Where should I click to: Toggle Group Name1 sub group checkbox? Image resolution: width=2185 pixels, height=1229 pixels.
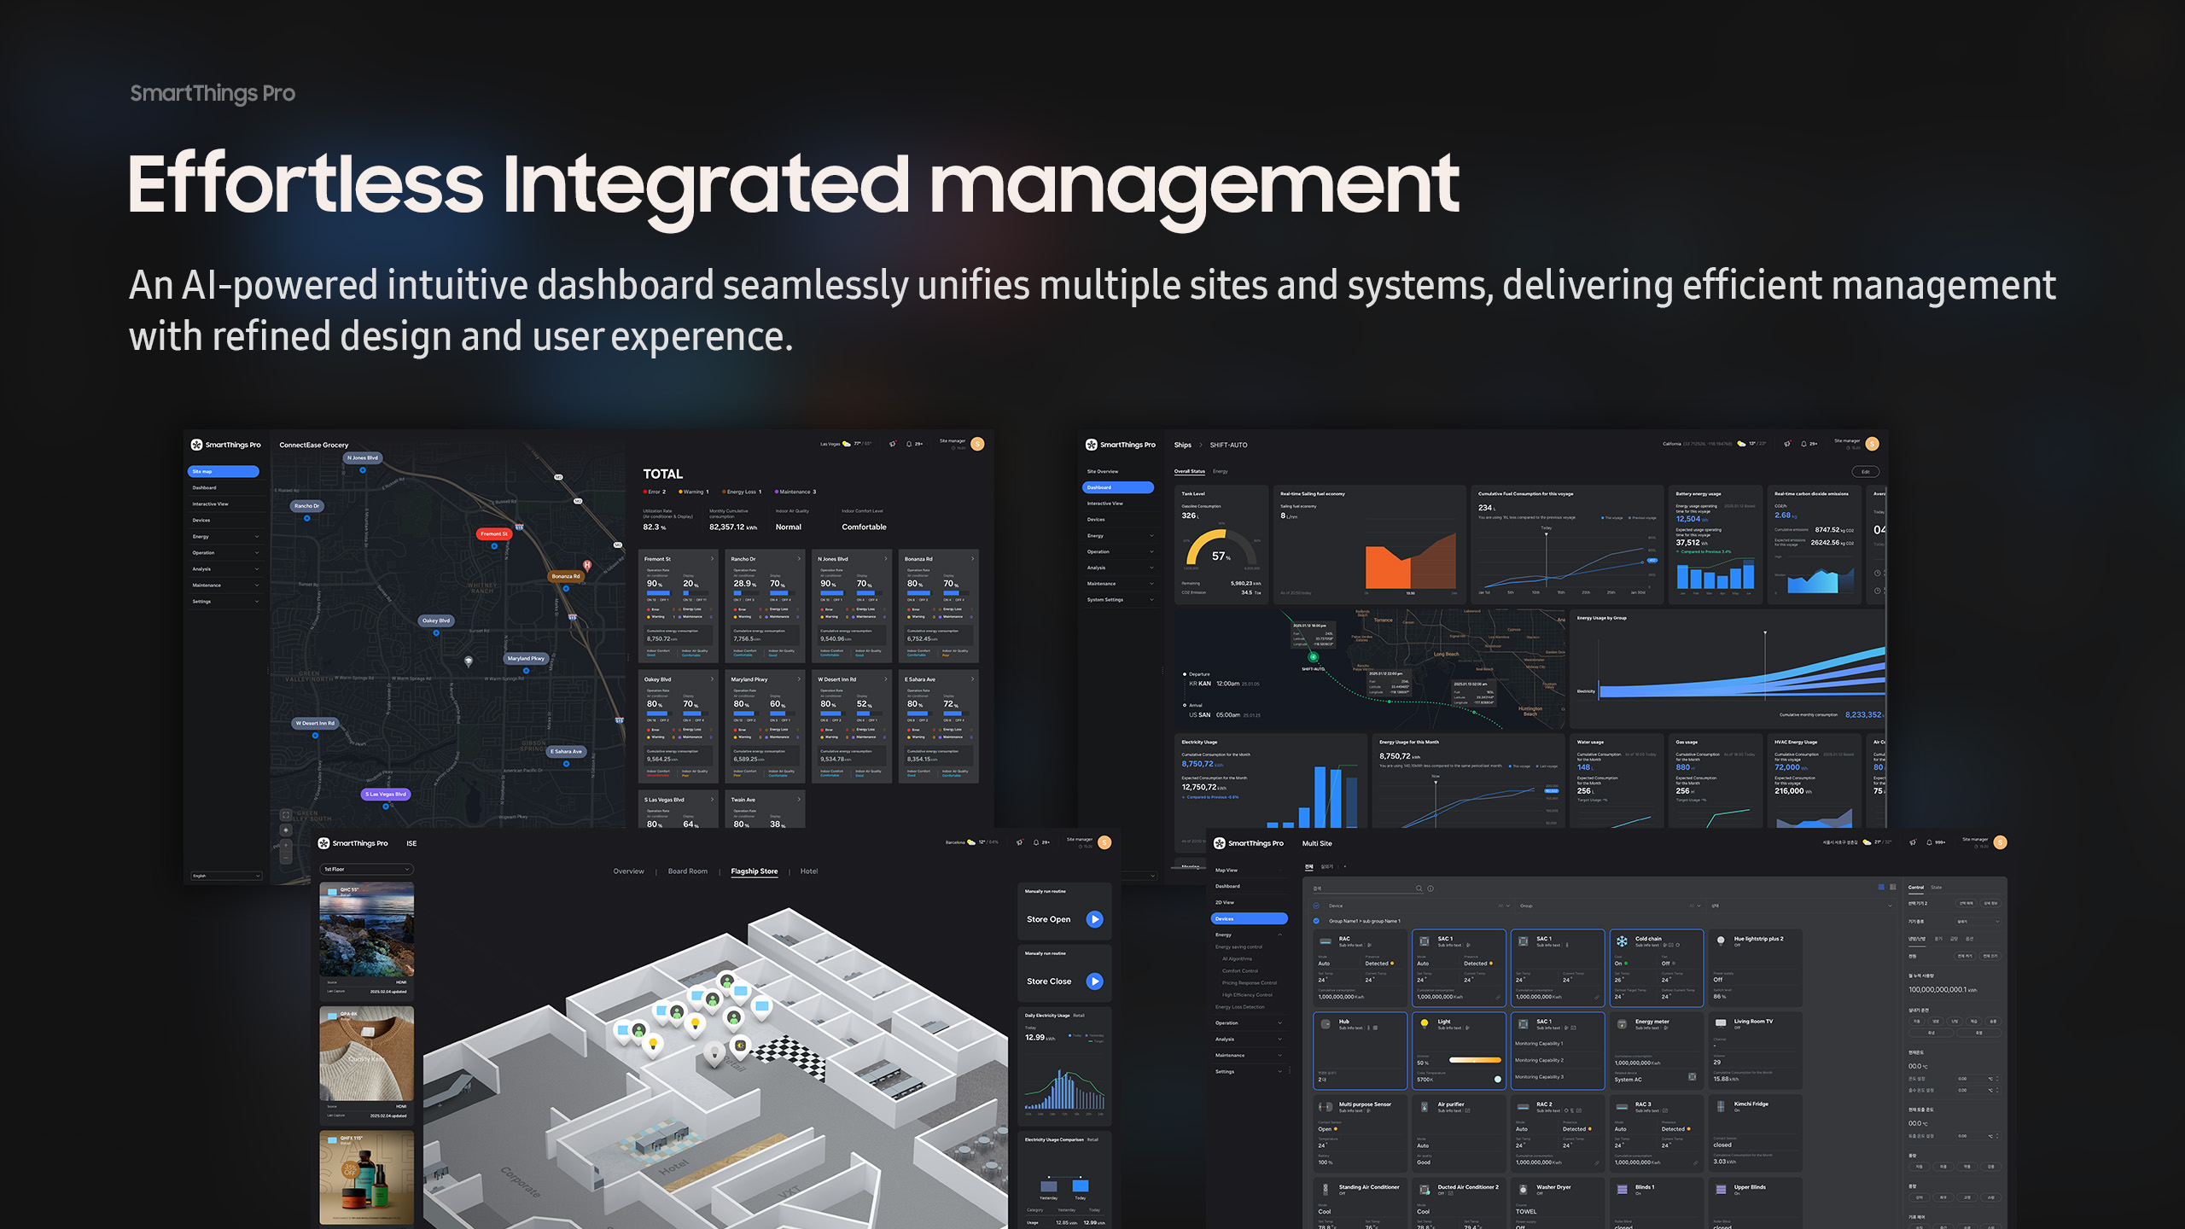1316,921
